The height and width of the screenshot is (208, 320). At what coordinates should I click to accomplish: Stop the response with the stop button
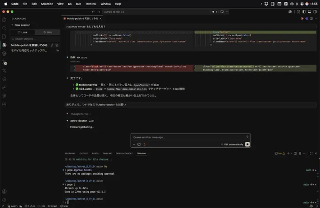click(x=248, y=144)
